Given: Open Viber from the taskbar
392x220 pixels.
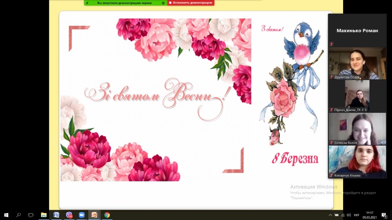Looking at the screenshot, I should click(x=69, y=215).
